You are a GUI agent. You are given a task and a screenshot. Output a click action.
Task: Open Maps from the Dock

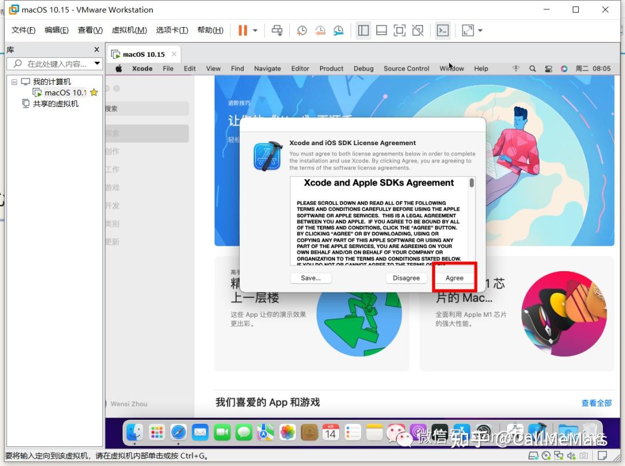click(266, 432)
